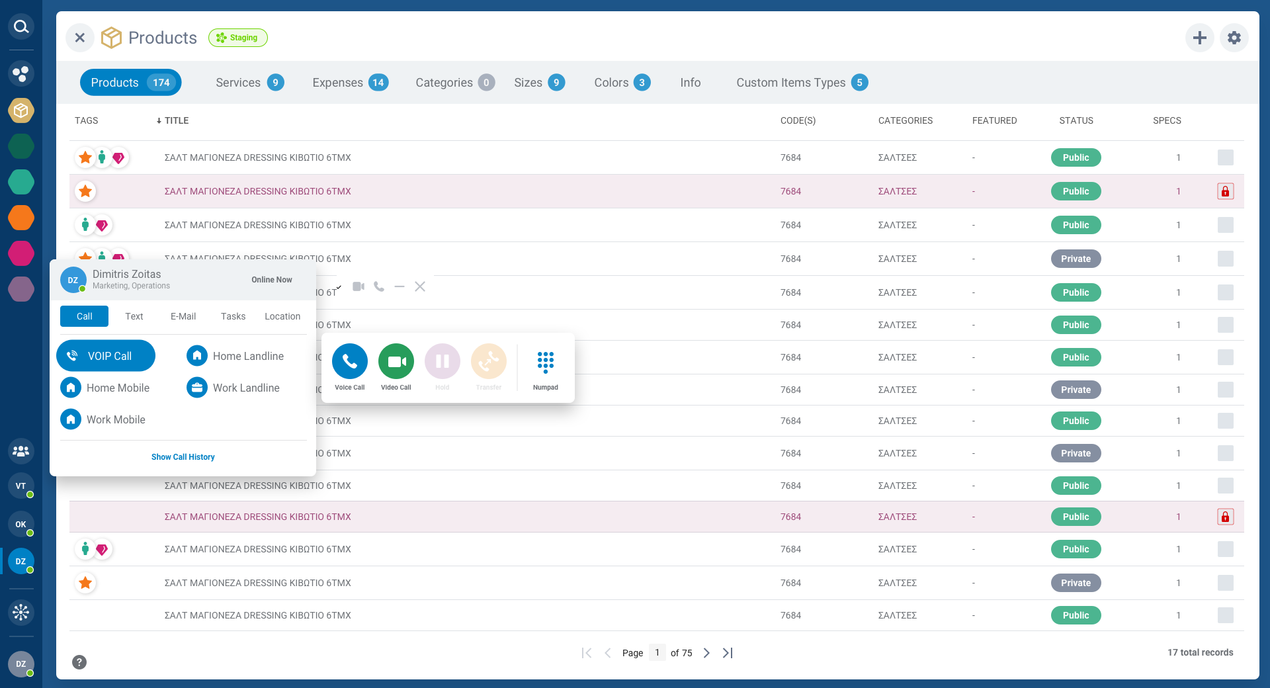Viewport: 1270px width, 688px height.
Task: Toggle the star tag on the second product row
Action: tap(85, 191)
